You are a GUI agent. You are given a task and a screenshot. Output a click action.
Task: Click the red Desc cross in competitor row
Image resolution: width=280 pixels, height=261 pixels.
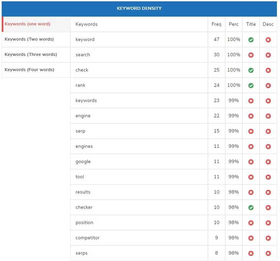268,238
